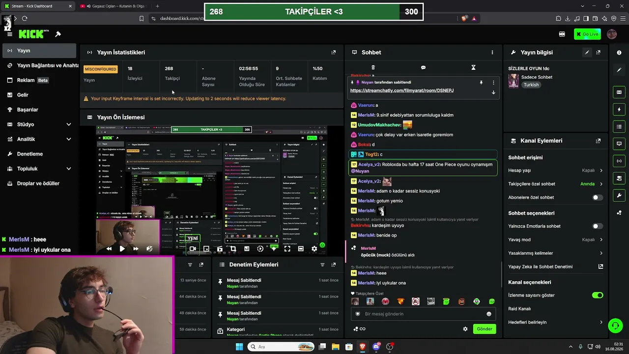Open Hesap yaşı setting options
The height and width of the screenshot is (354, 629).
pos(555,171)
